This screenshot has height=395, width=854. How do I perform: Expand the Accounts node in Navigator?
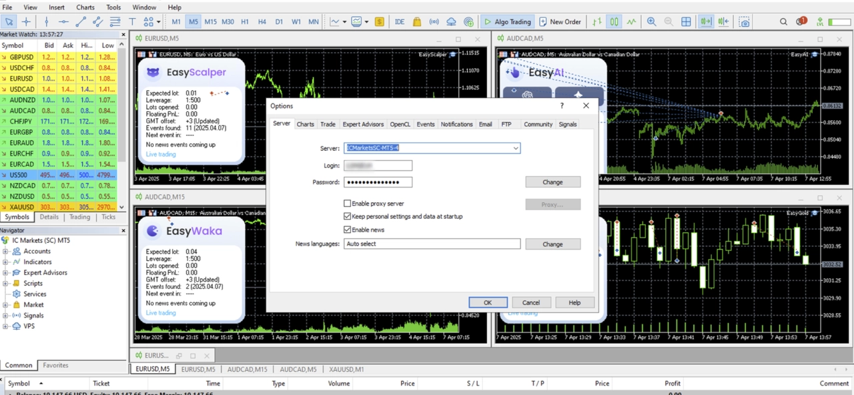[x=6, y=252]
